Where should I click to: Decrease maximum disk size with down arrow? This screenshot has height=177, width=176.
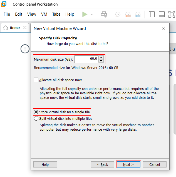click(x=101, y=61)
